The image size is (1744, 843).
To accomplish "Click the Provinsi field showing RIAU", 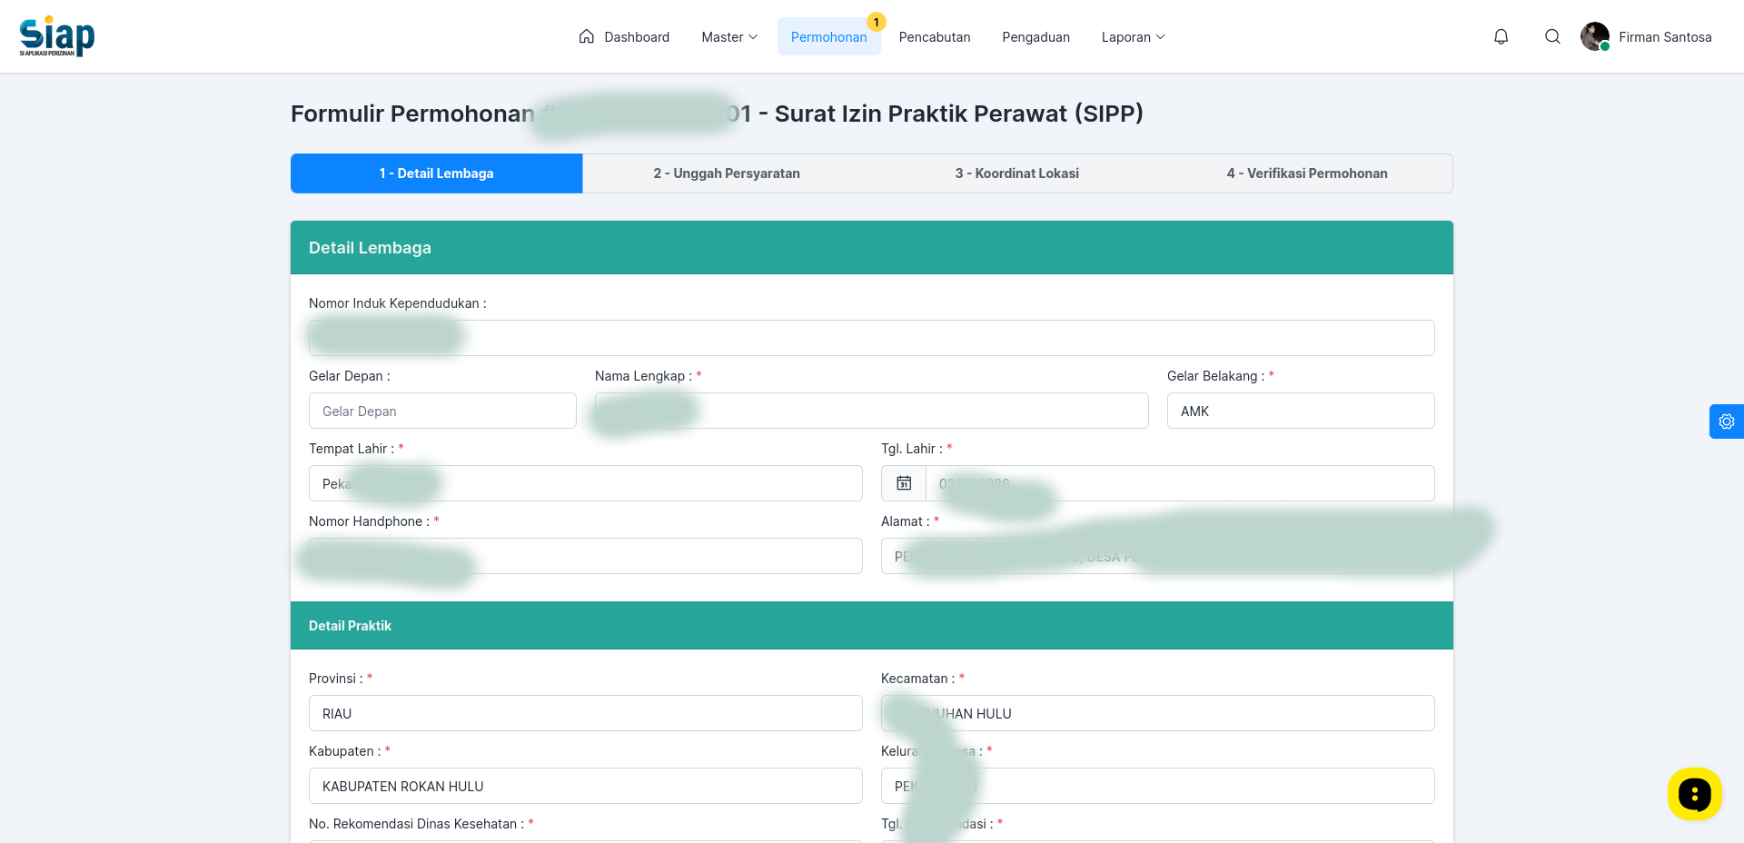I will coord(586,713).
